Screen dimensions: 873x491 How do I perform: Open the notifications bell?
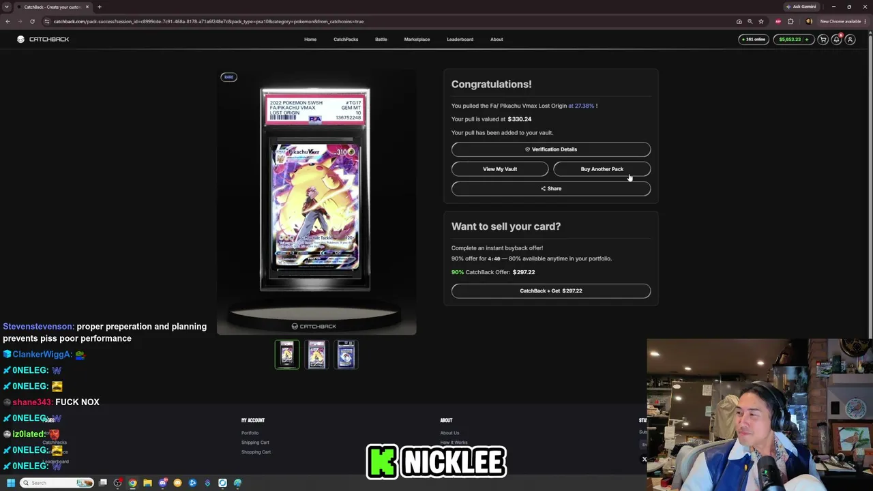coord(837,40)
